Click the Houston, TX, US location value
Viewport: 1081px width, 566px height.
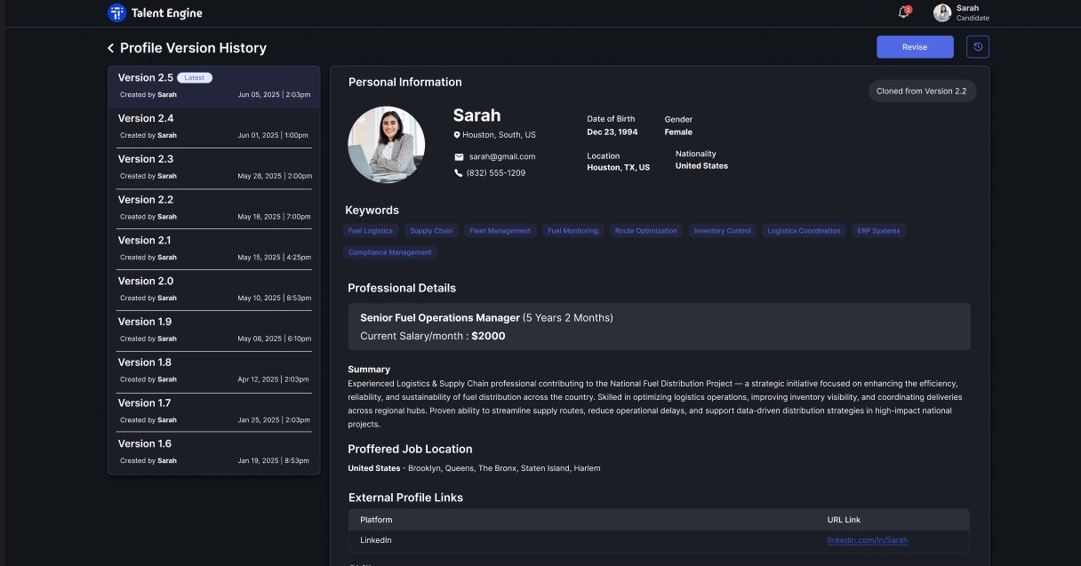pyautogui.click(x=619, y=167)
